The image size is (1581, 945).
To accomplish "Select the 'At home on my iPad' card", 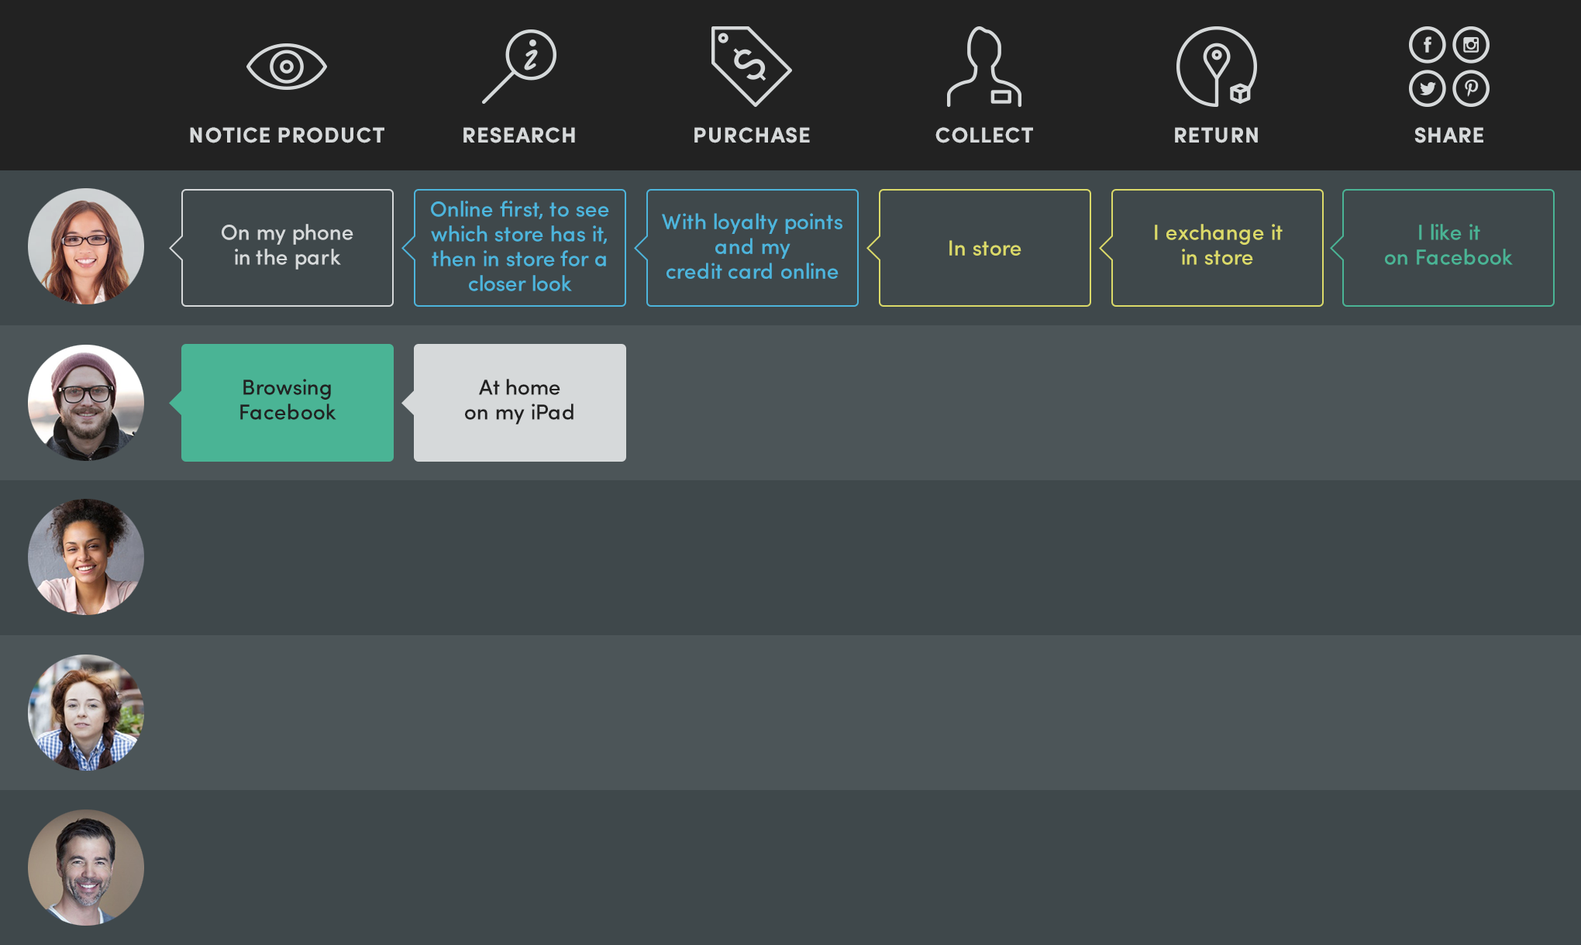I will tap(520, 403).
